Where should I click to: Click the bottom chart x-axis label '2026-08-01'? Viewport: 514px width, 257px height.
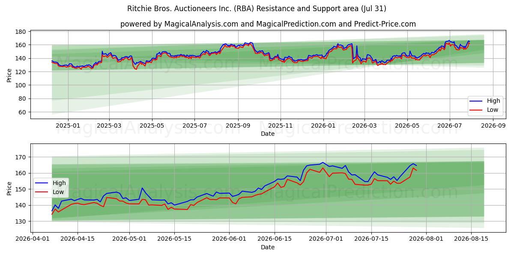tap(426, 240)
